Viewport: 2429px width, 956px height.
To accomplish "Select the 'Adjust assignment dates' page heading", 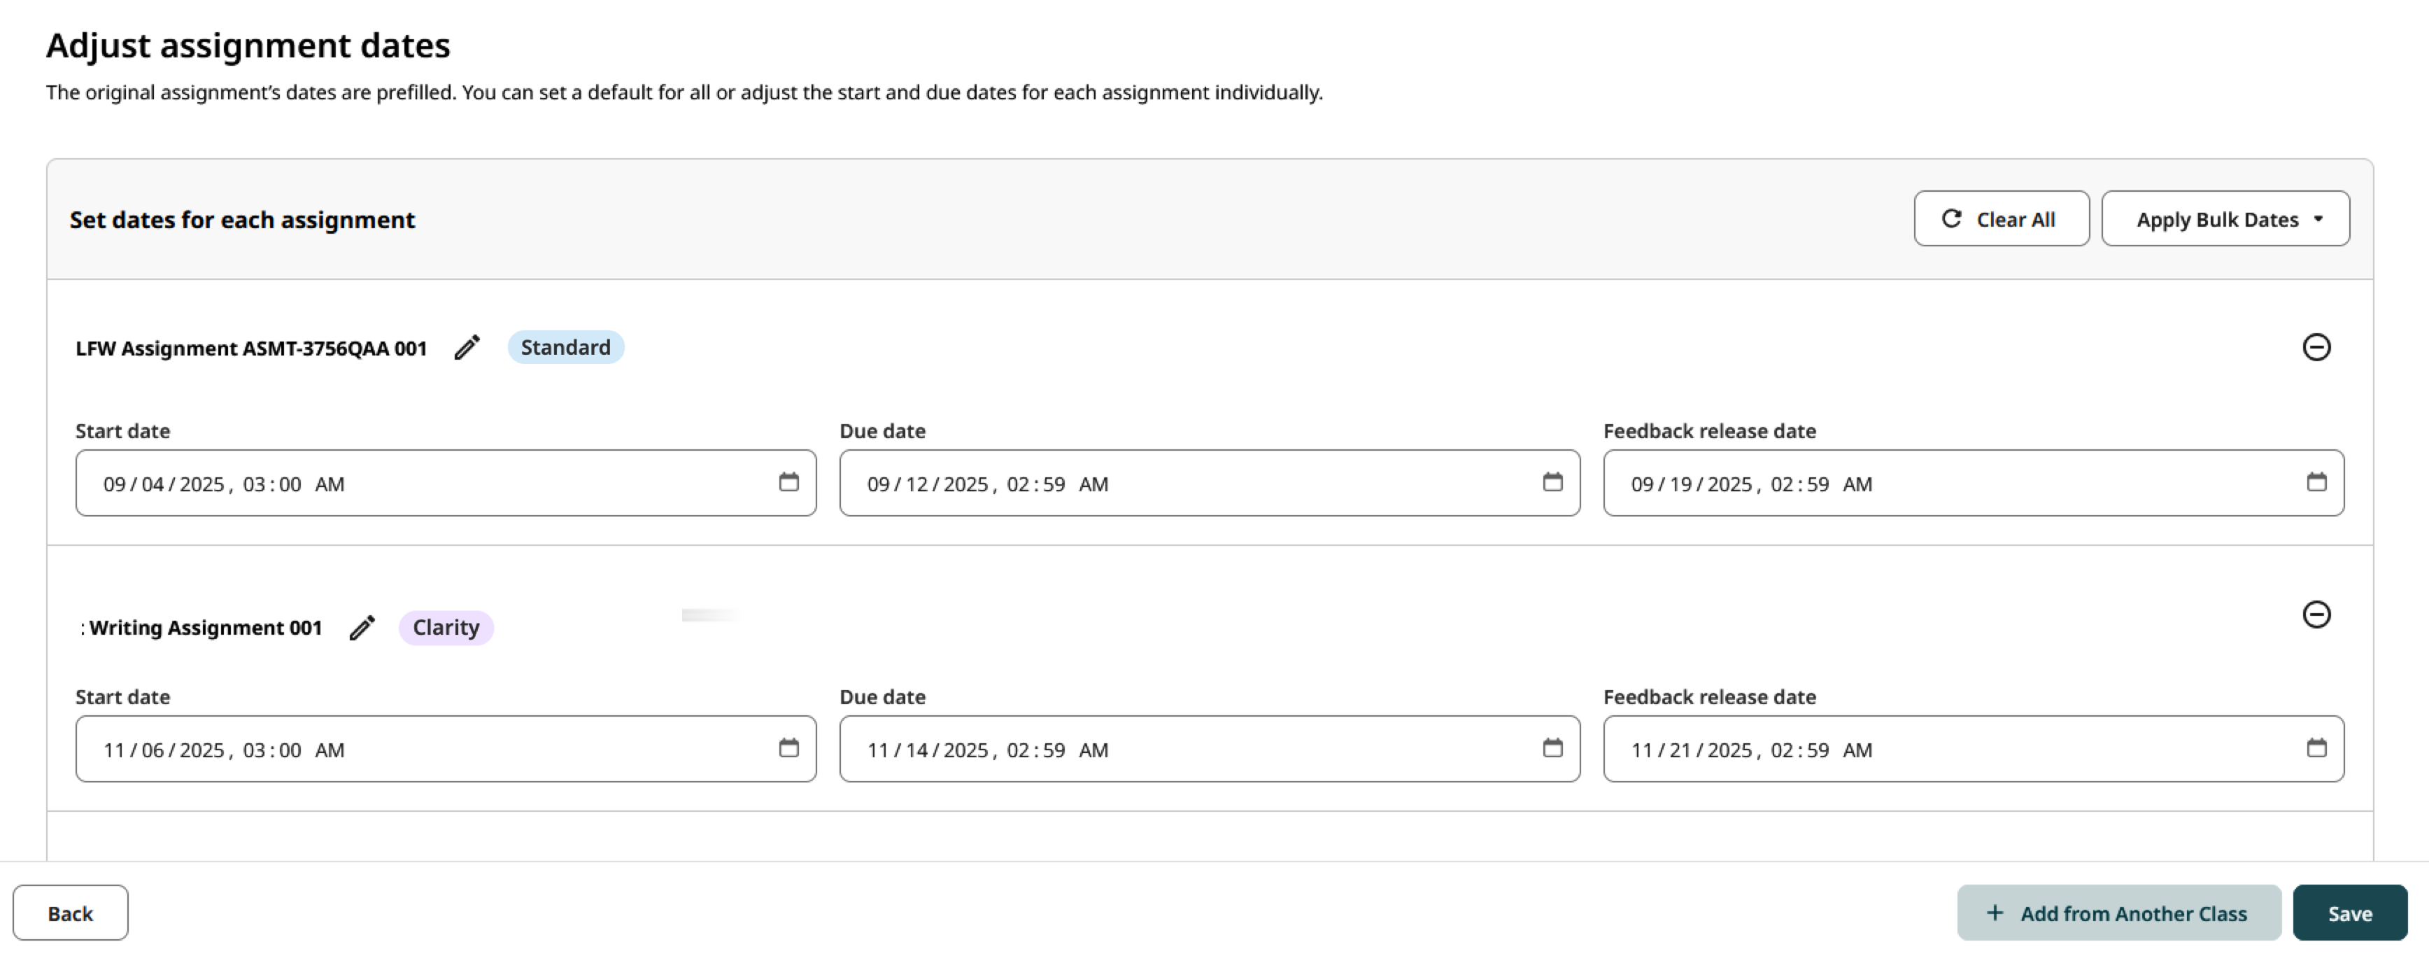I will pyautogui.click(x=248, y=45).
